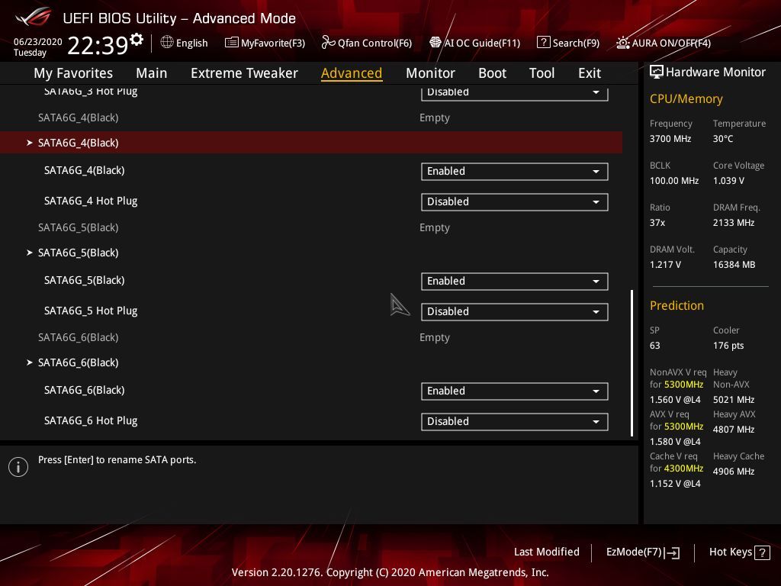Open the Boot tab

tap(492, 73)
